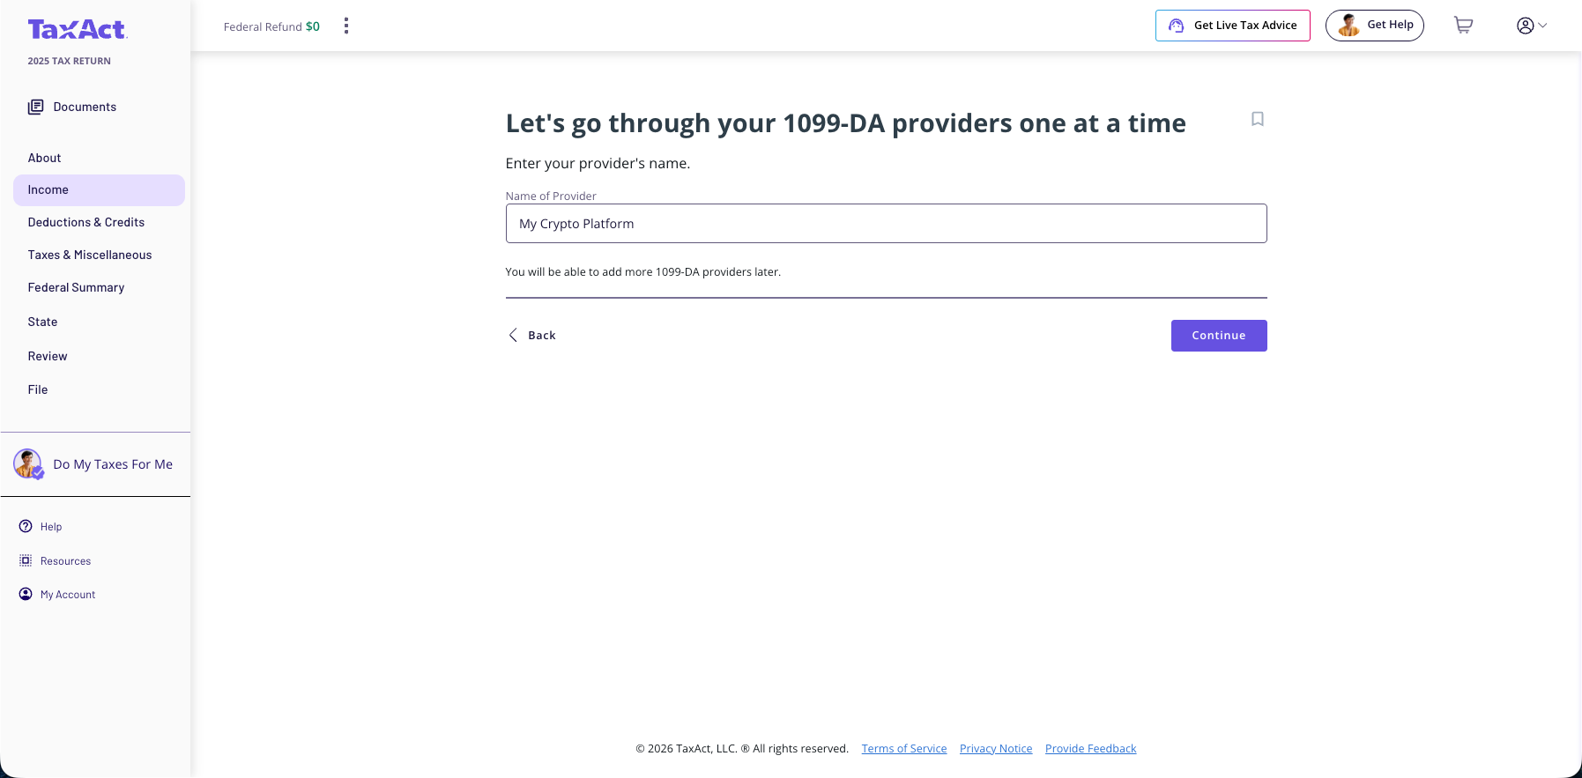Screen dimensions: 1582x778
Task: Click the Help question mark icon
Action: click(26, 526)
